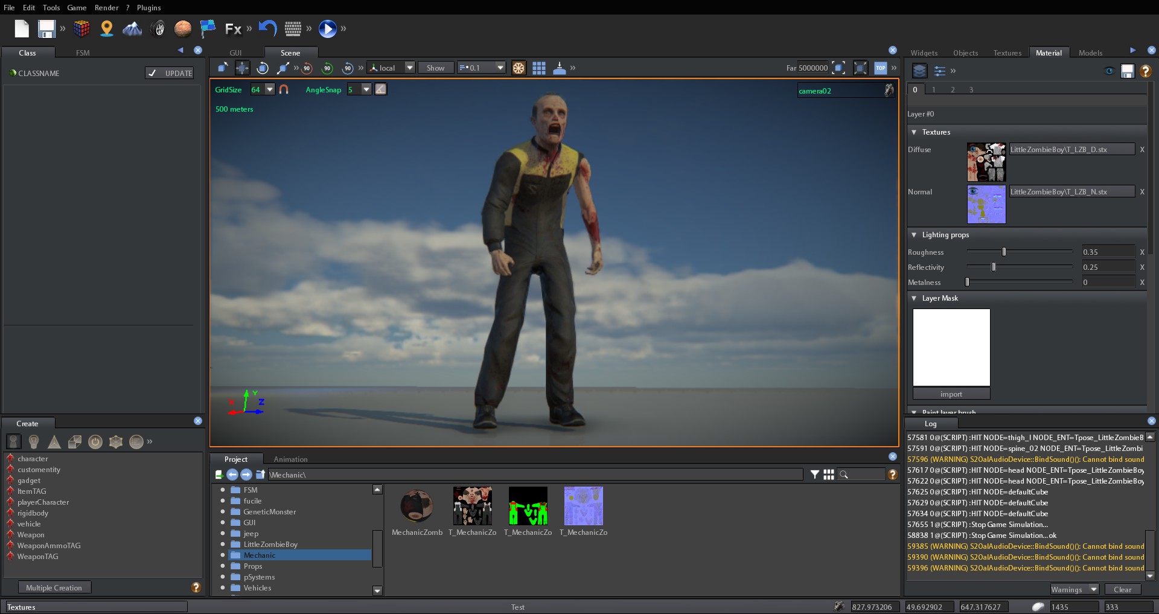1159x614 pixels.
Task: Open the Render menu
Action: (x=107, y=7)
